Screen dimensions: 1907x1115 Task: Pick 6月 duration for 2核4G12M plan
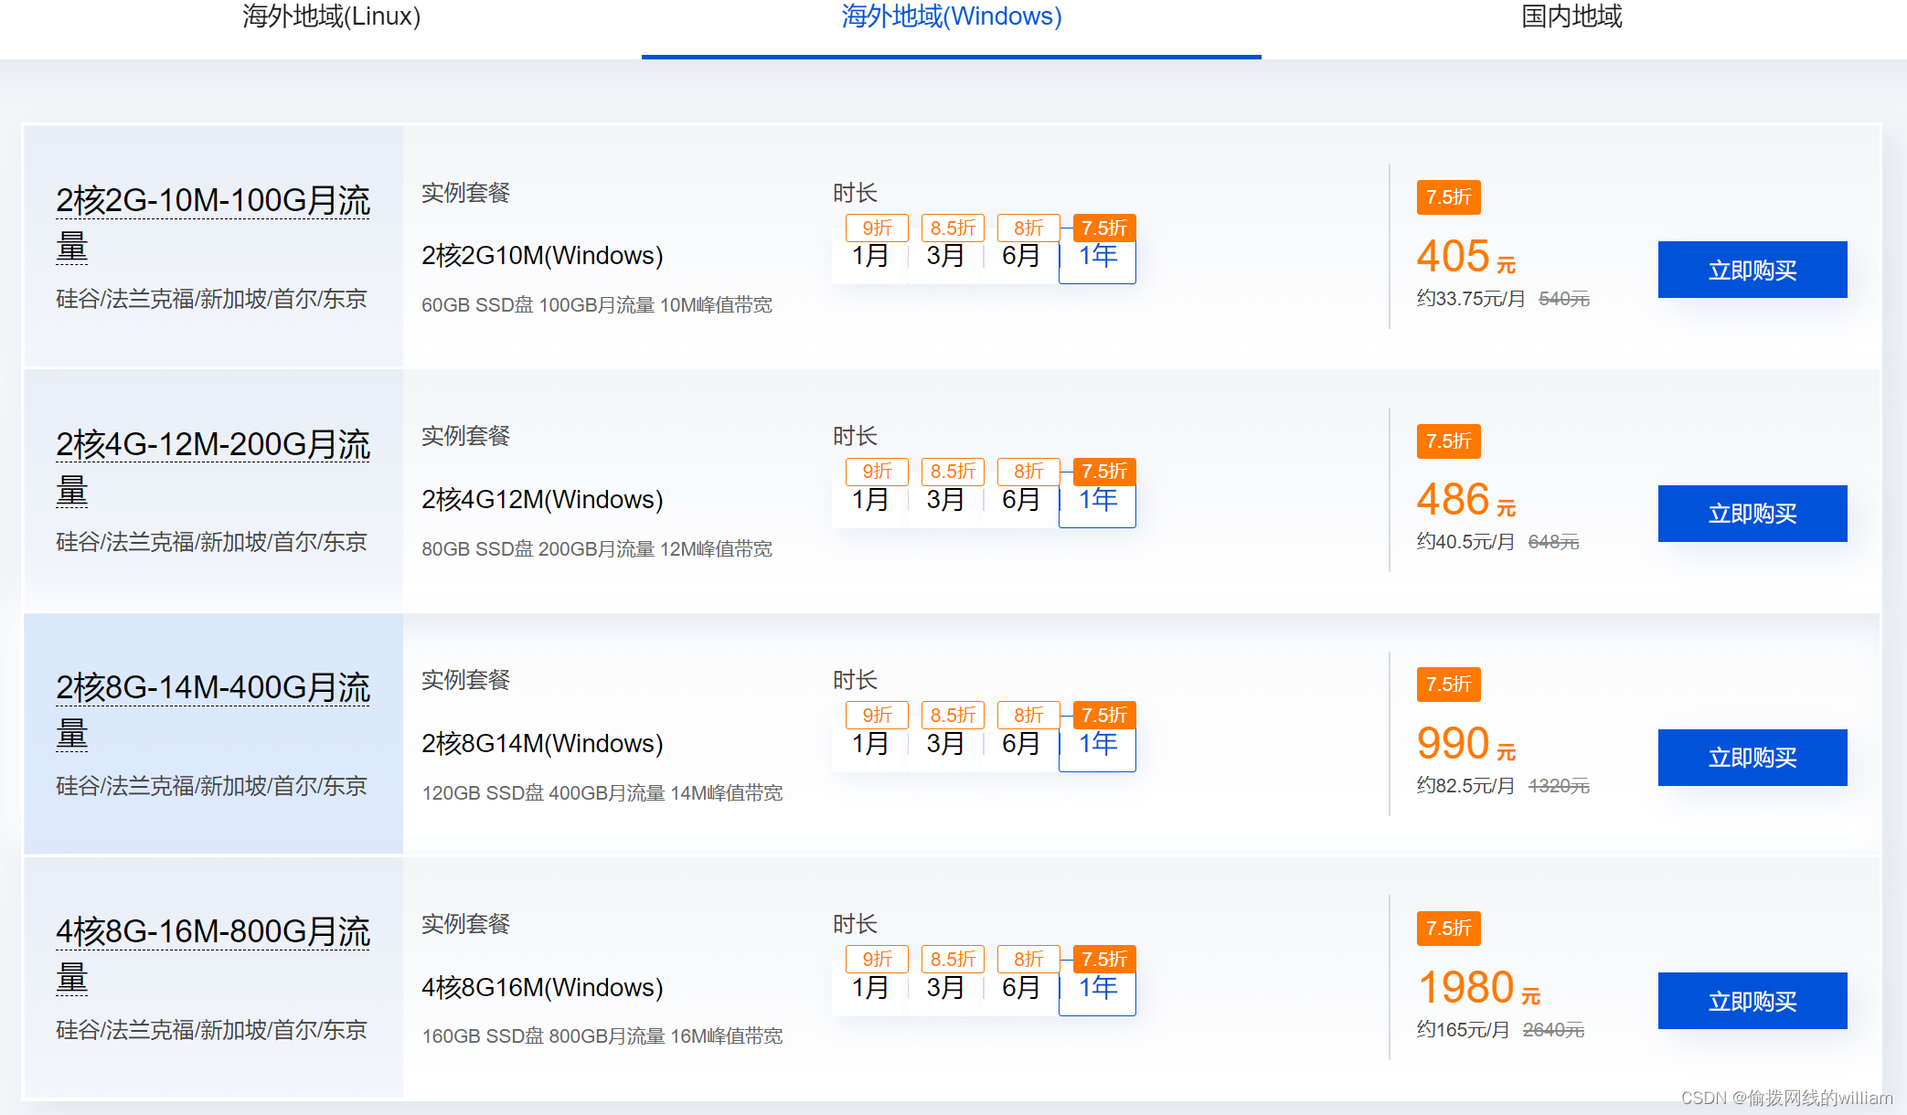point(1021,500)
